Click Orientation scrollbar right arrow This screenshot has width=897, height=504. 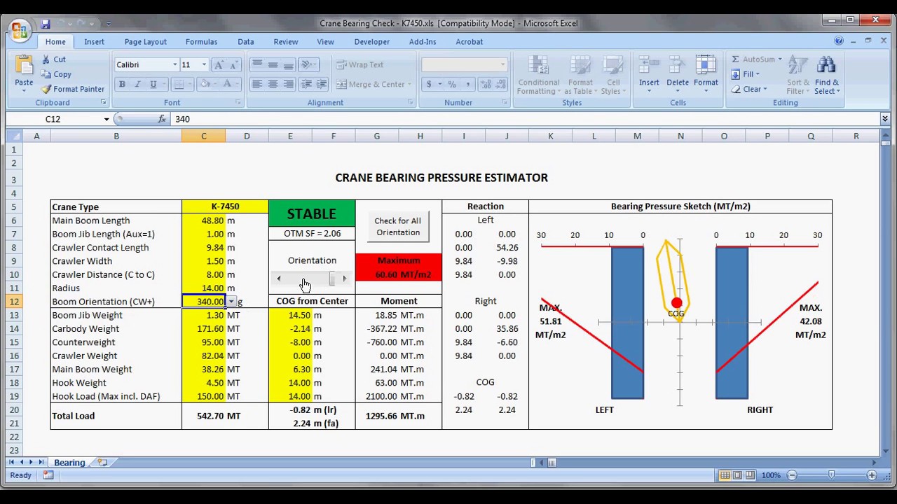click(344, 279)
